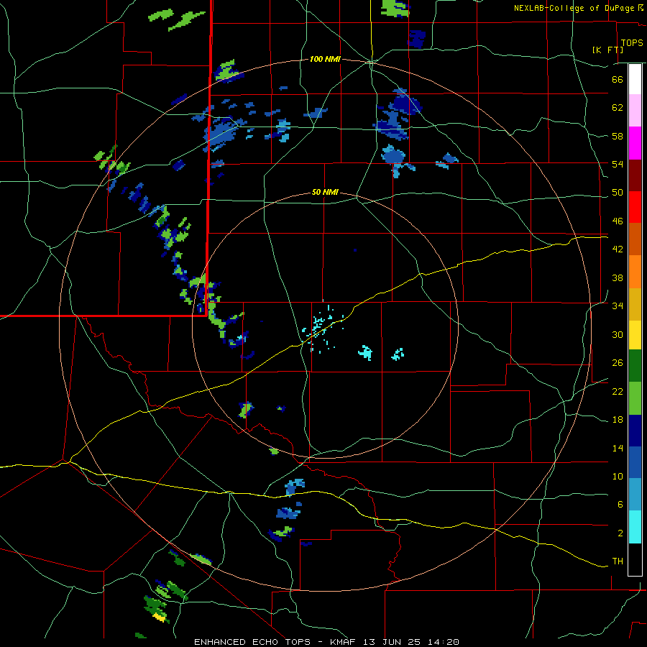This screenshot has height=647, width=647.
Task: Click the NEXLAB-College of DuPage label
Action: [574, 8]
